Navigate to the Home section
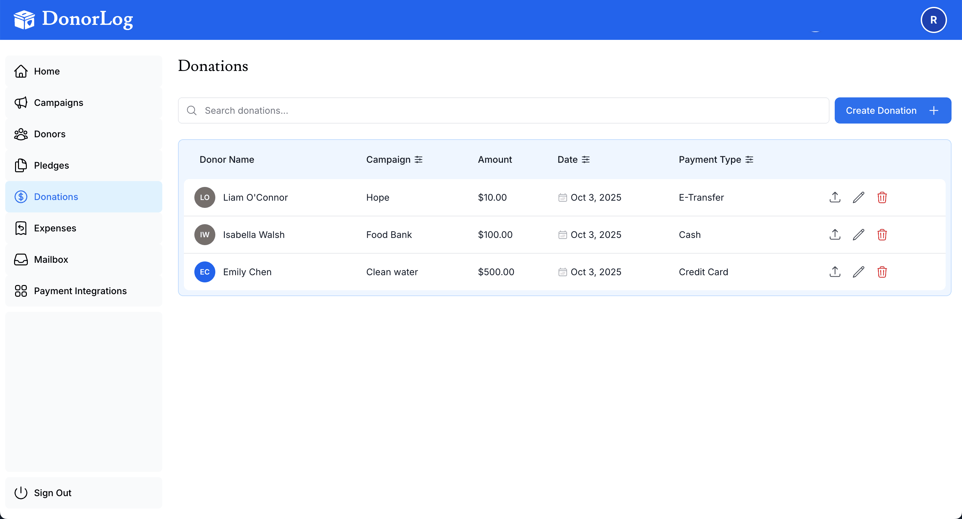962x519 pixels. pos(47,71)
